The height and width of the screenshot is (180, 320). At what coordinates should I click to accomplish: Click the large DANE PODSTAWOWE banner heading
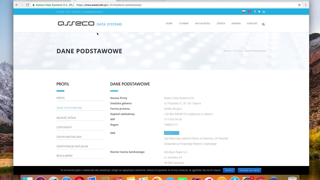click(89, 51)
